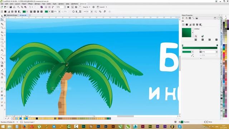
Task: Choose Linear fountain fill type in docker
Action: [196, 40]
